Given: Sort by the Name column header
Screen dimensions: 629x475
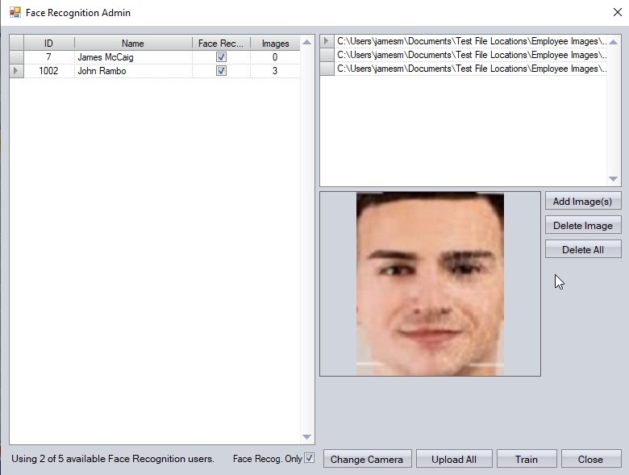Looking at the screenshot, I should tap(132, 44).
